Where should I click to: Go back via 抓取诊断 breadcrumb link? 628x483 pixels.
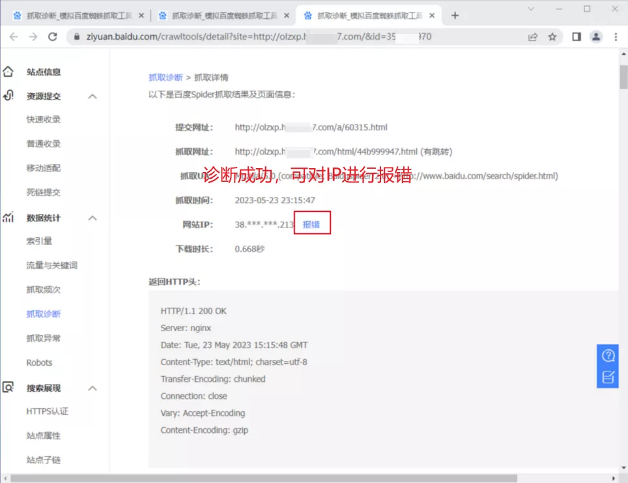pyautogui.click(x=165, y=78)
